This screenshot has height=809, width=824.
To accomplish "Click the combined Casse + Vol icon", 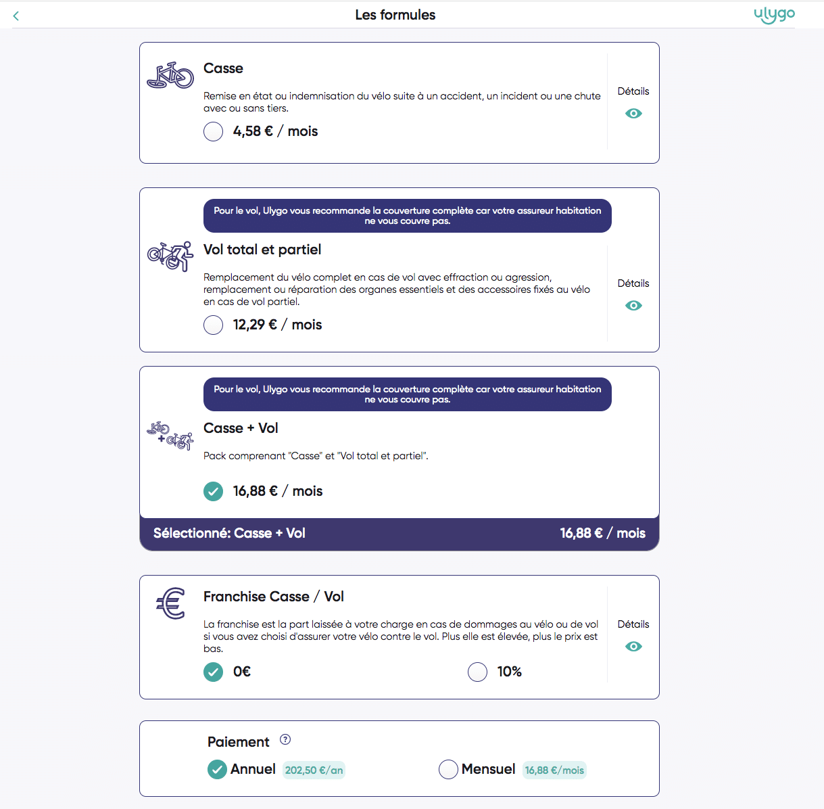I will (170, 436).
